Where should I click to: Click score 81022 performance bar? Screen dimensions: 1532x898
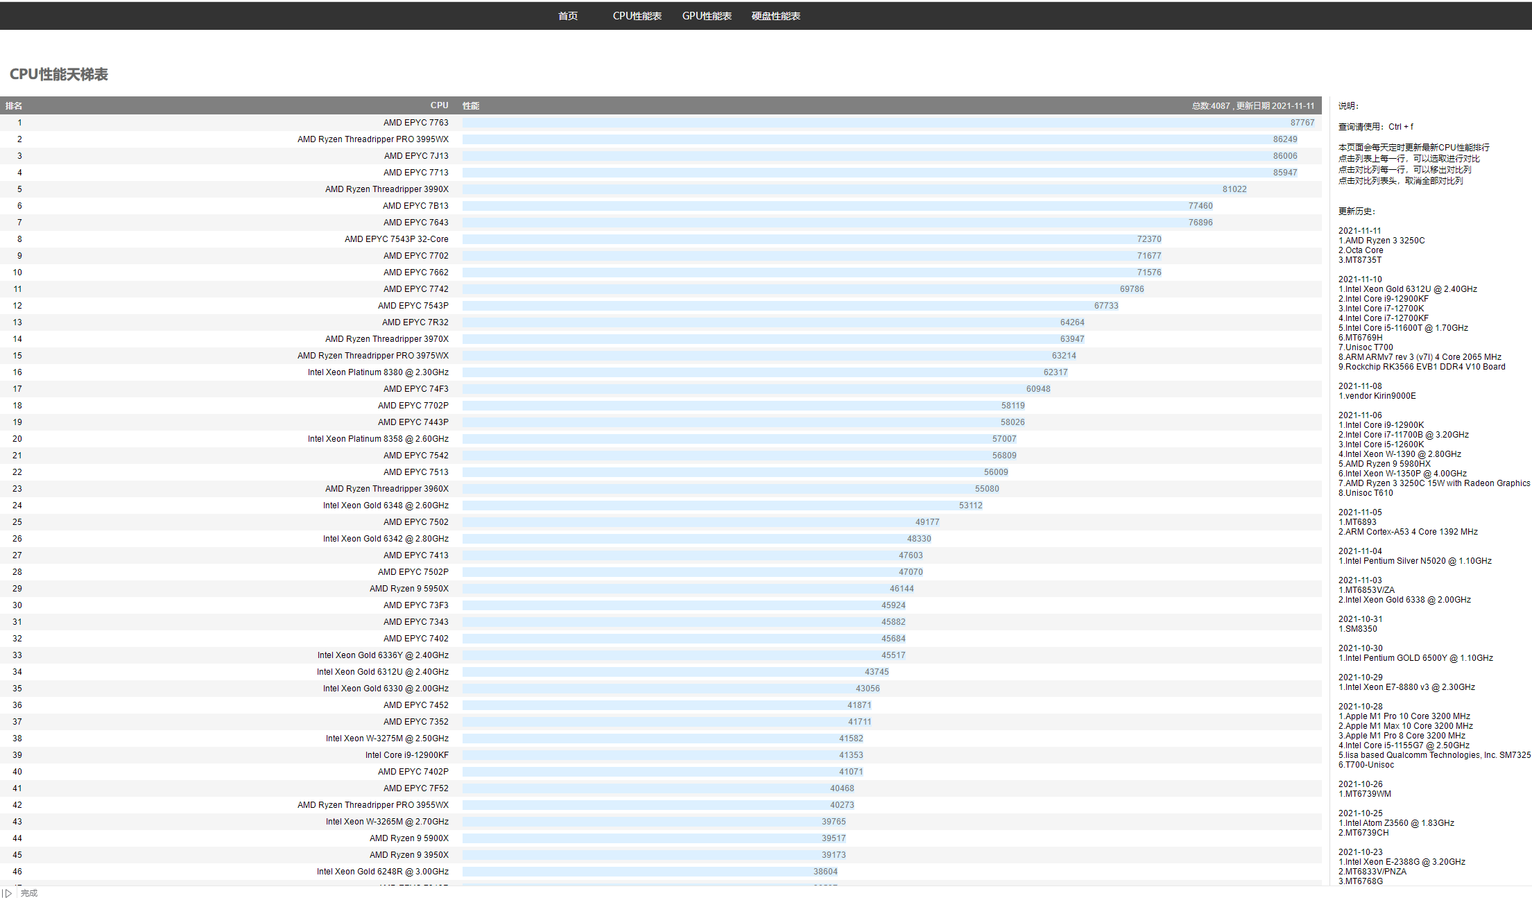855,189
